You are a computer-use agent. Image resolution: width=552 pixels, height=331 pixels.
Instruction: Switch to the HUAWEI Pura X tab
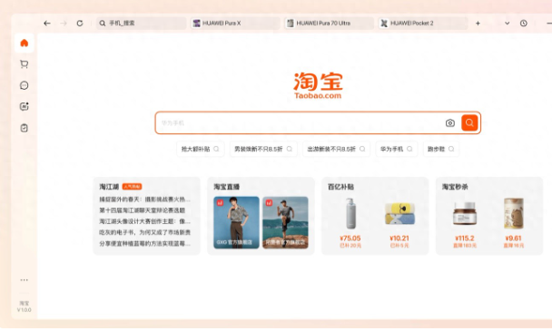(x=235, y=24)
